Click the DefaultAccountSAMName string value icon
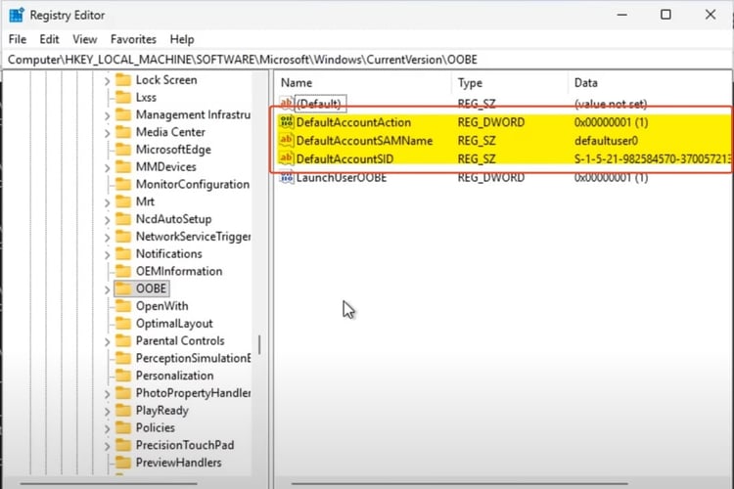 click(287, 141)
